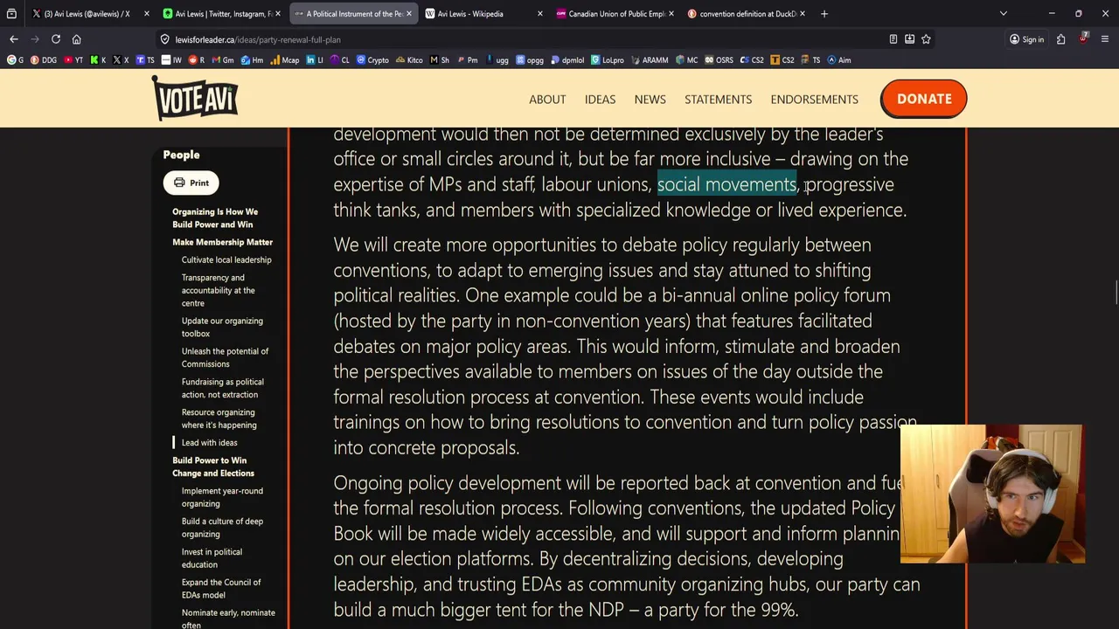Screen dimensions: 1119x629
Task: Open the MC bookmark
Action: pyautogui.click(x=687, y=60)
